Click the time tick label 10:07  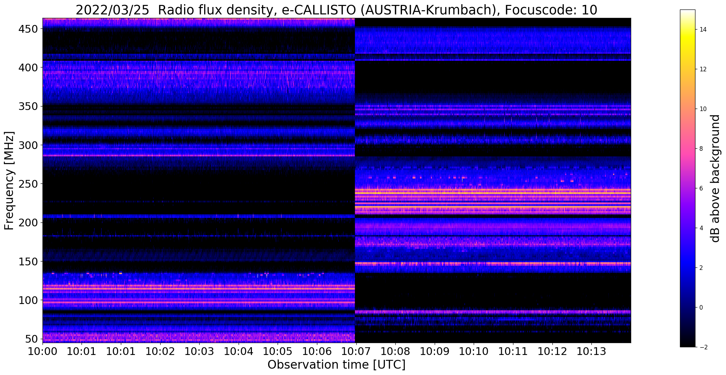point(356,352)
